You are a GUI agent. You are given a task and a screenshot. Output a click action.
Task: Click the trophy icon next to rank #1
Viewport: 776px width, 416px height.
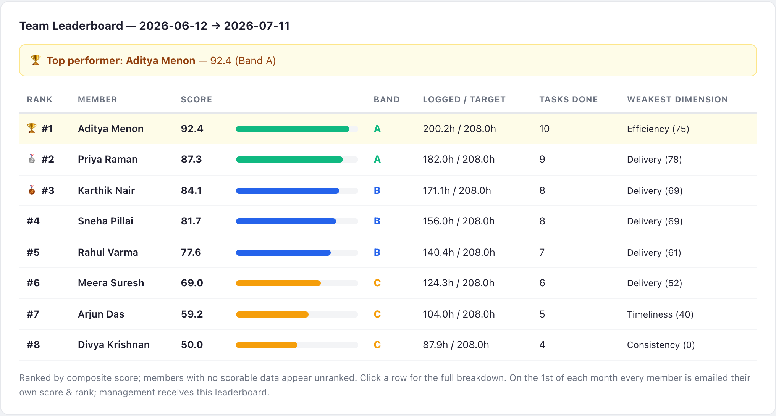pos(32,128)
